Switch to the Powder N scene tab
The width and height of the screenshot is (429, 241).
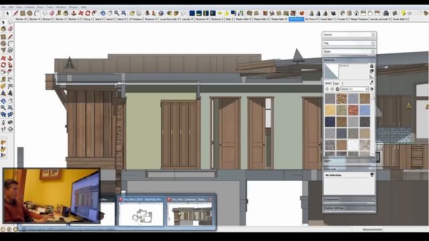343,19
